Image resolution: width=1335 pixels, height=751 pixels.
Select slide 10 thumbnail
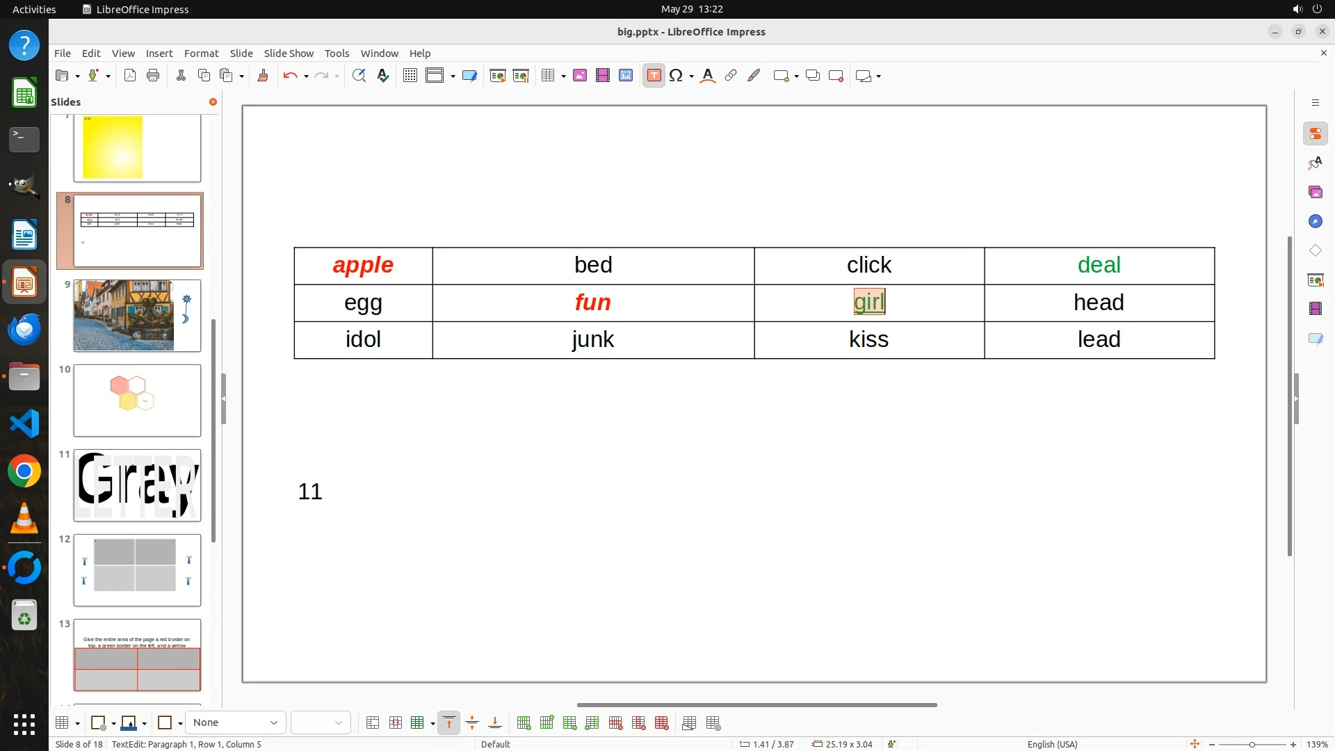pyautogui.click(x=137, y=401)
